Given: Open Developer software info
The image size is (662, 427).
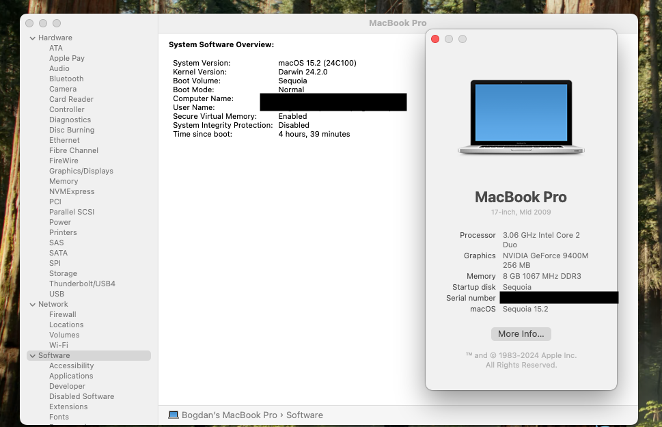Looking at the screenshot, I should point(67,387).
